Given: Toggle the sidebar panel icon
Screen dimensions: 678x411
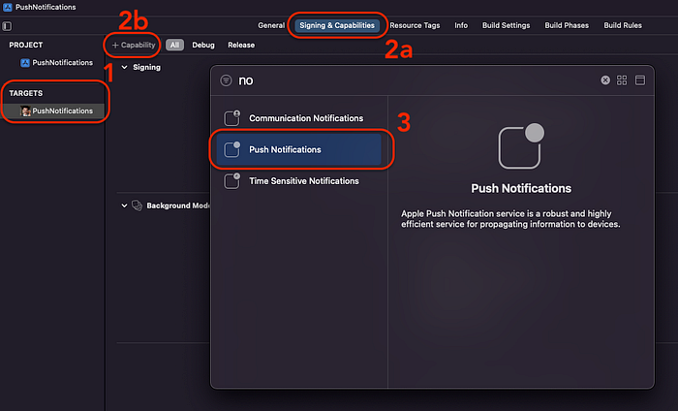Looking at the screenshot, I should (x=7, y=26).
